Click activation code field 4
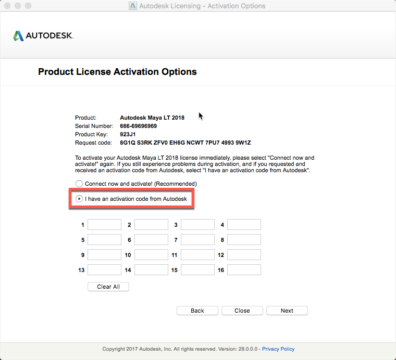The height and width of the screenshot is (360, 396). click(x=244, y=224)
